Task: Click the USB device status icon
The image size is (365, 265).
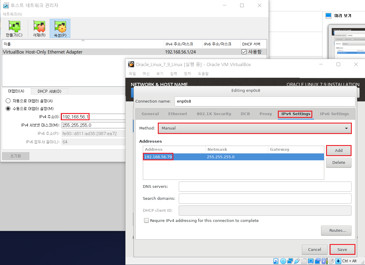Action: (297, 261)
